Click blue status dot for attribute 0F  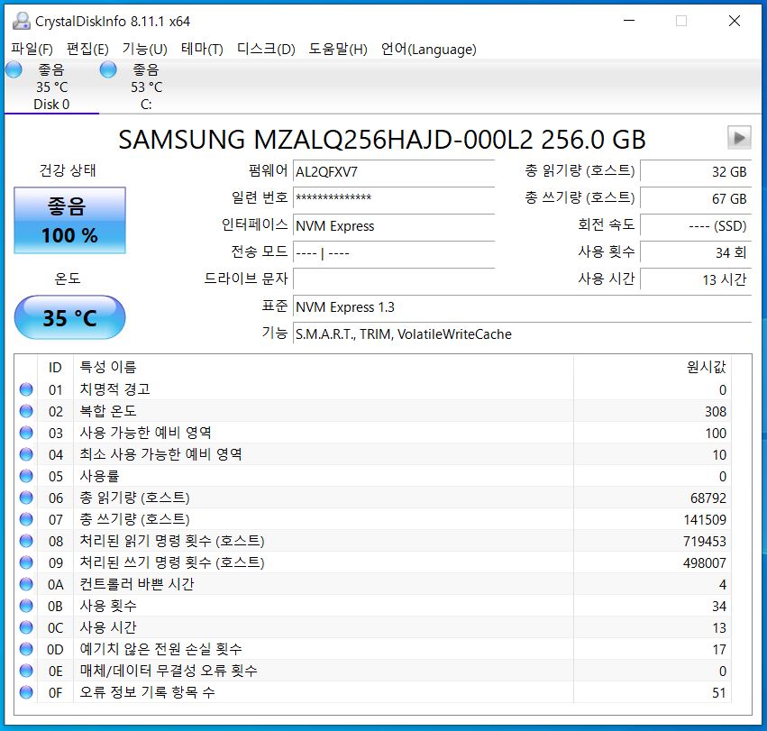(x=26, y=692)
